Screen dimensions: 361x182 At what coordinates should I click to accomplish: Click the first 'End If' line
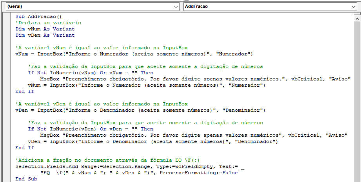[x=25, y=91]
